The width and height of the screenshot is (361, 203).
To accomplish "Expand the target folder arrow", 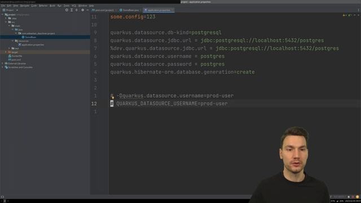I will click(x=6, y=52).
